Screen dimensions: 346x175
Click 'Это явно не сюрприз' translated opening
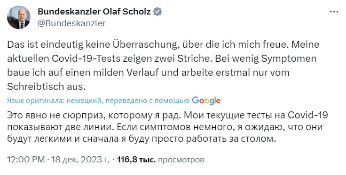[x=54, y=116]
